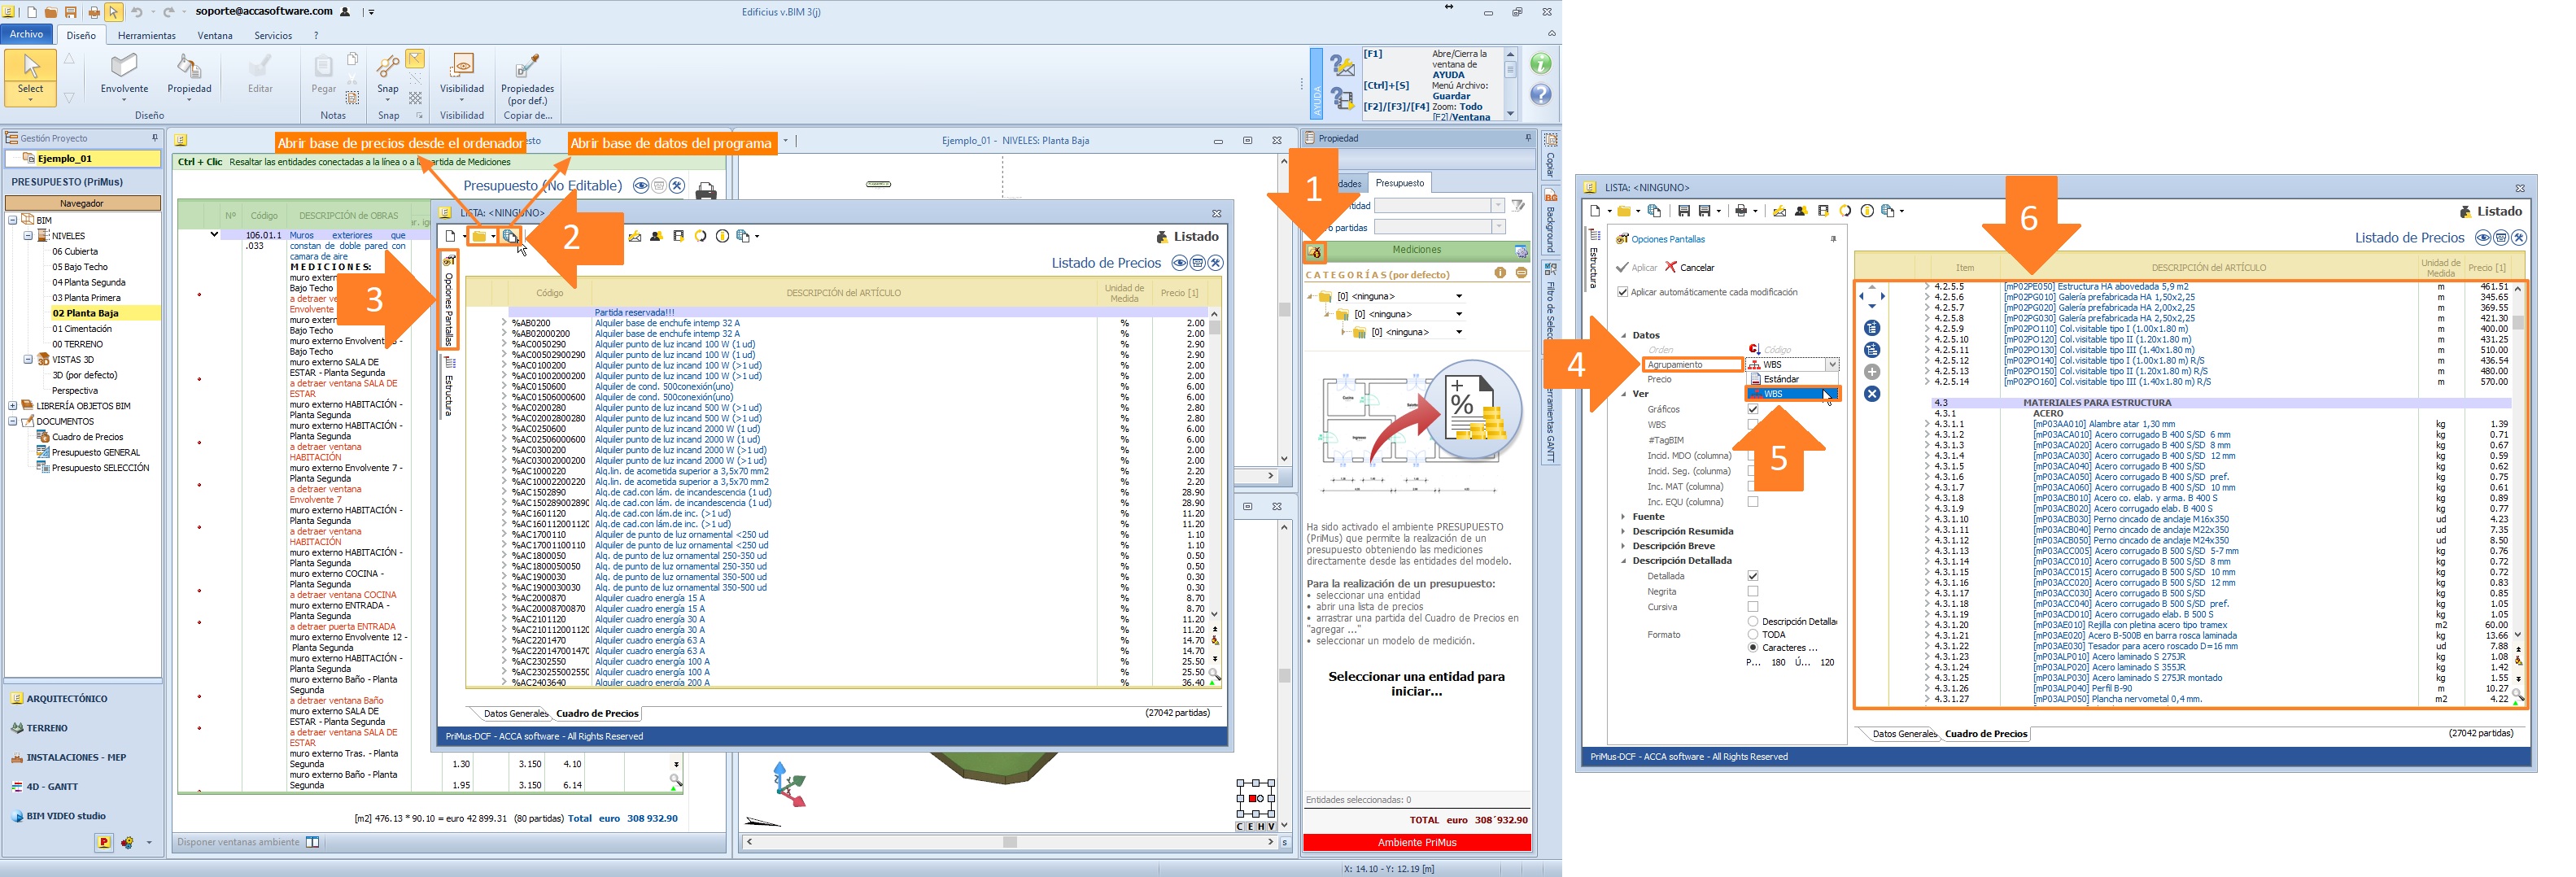Screen dimensions: 2576x877
Task: Toggle the Inc. EQU (columna) checkbox
Action: [x=1752, y=502]
